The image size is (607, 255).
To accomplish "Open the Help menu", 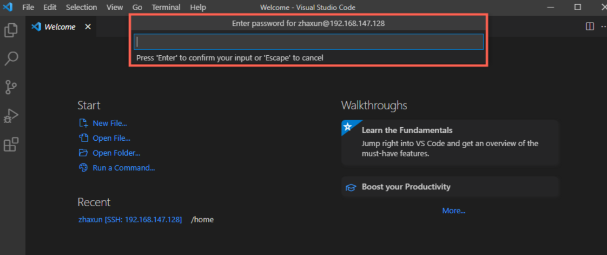I will (x=198, y=7).
